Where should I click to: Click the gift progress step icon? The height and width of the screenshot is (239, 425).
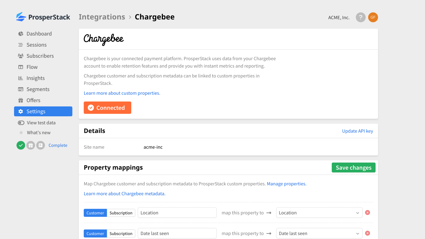(x=31, y=145)
